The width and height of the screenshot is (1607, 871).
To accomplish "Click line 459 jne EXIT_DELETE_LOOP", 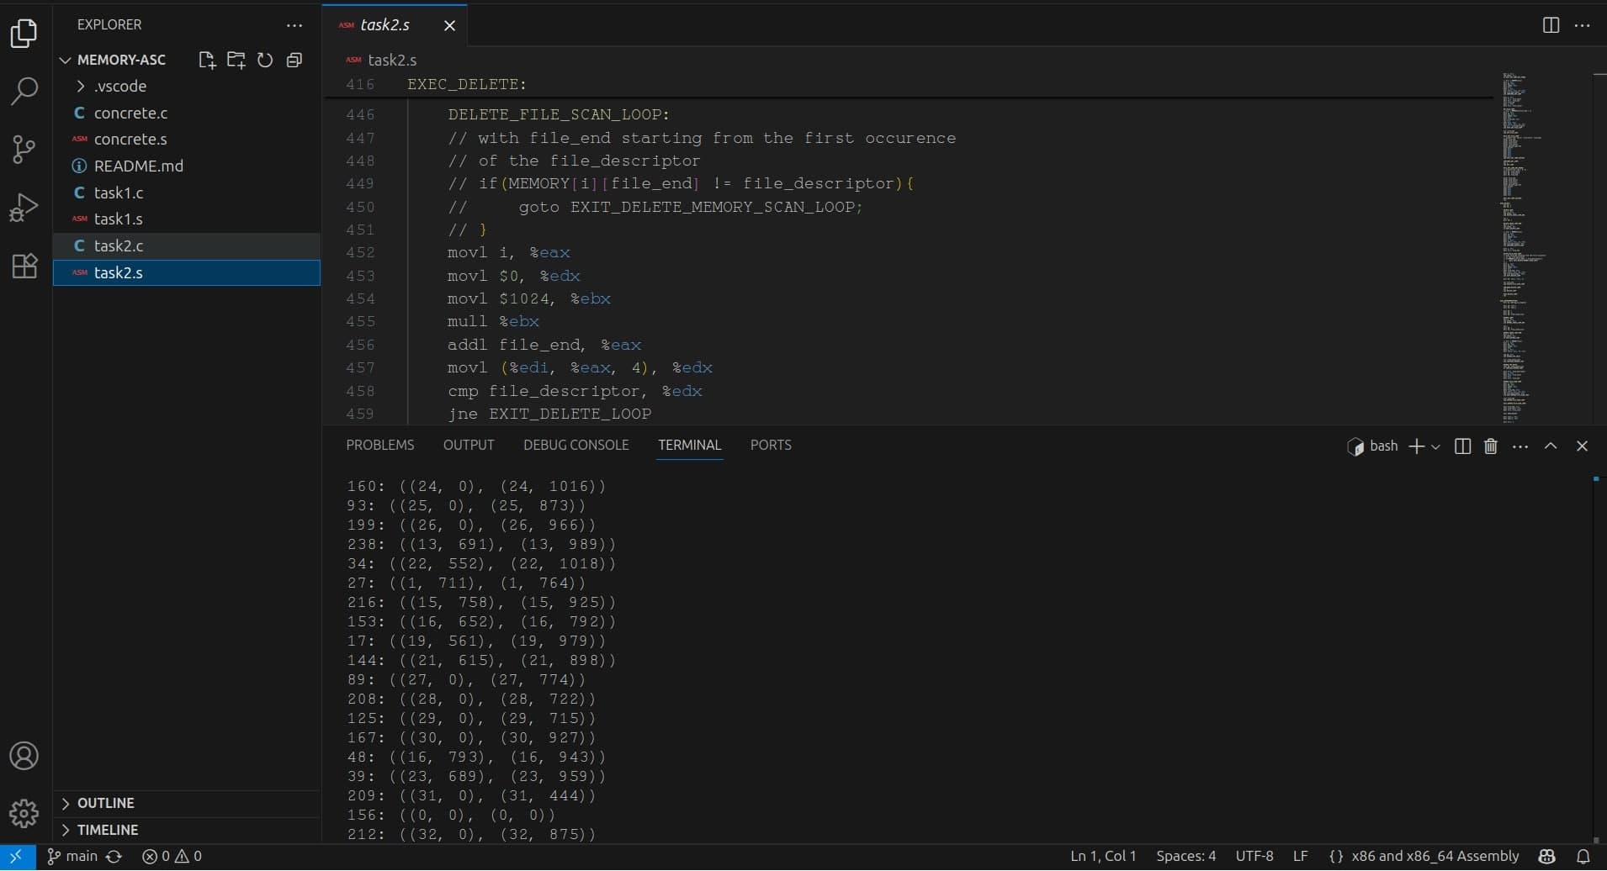I will click(x=549, y=414).
